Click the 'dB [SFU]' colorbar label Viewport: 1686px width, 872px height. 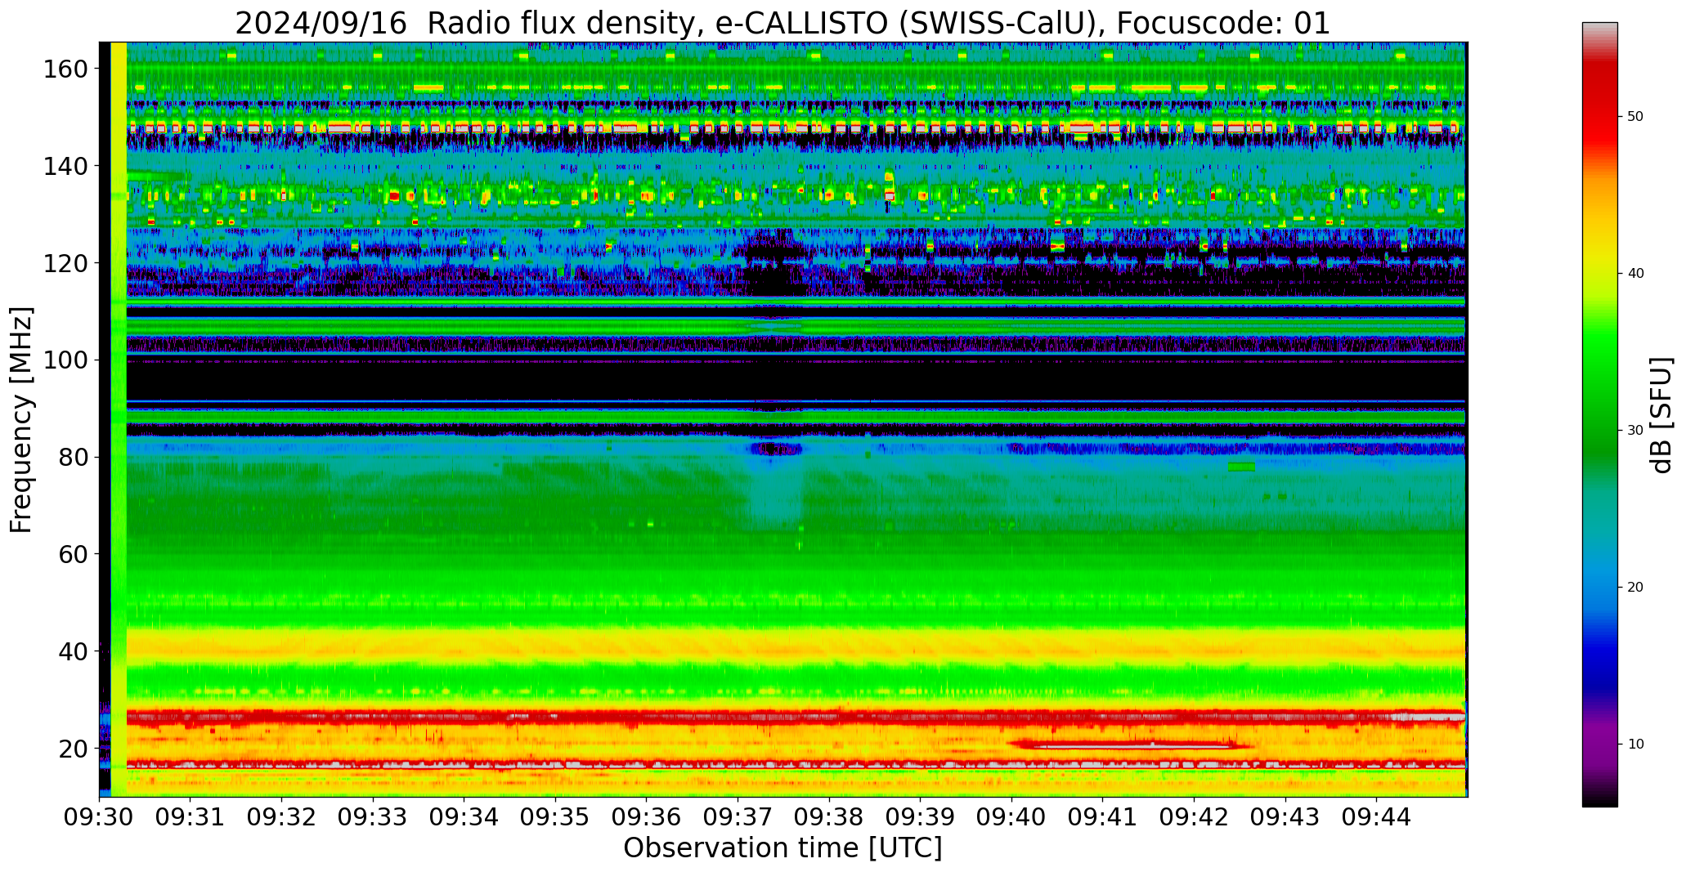pos(1661,415)
